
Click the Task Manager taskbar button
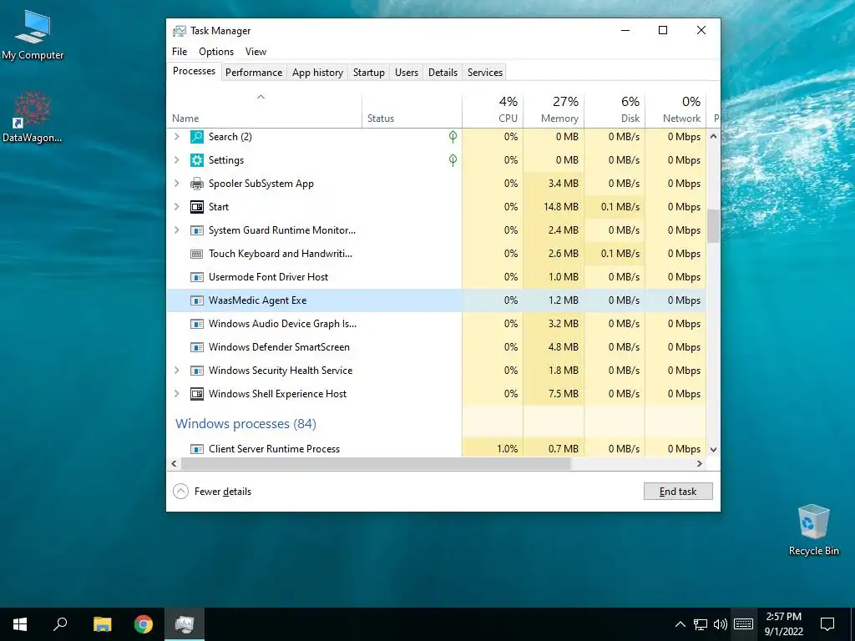tap(185, 624)
